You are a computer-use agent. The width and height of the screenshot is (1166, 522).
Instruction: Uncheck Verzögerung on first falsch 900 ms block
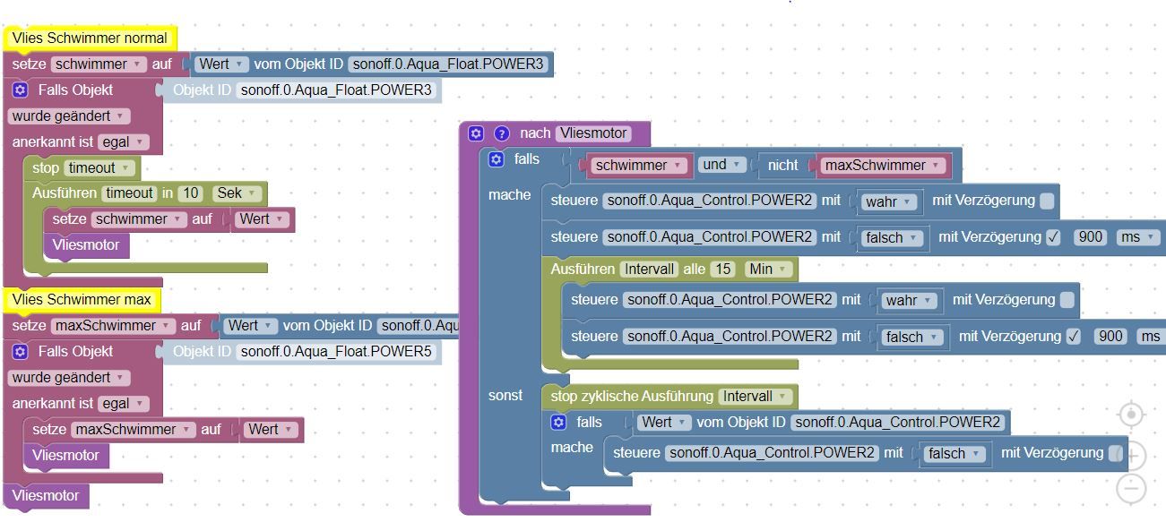click(1053, 237)
